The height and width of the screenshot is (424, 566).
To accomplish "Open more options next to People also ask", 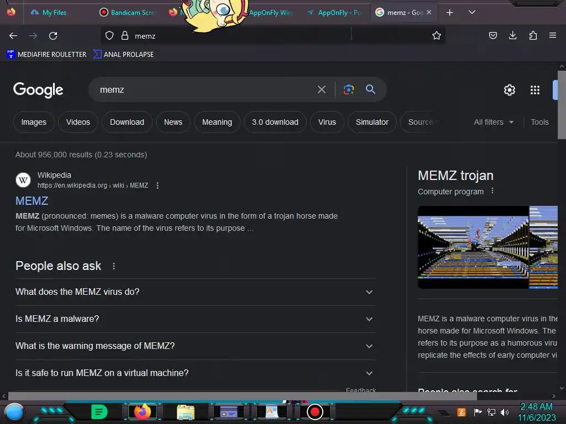I will (x=114, y=266).
